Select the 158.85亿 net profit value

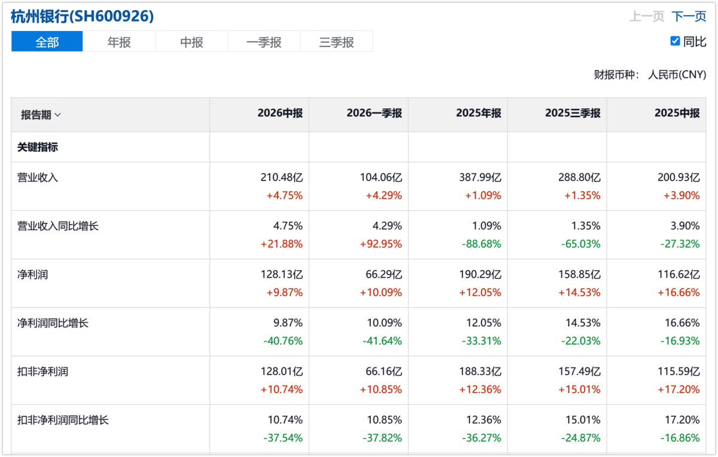click(x=580, y=274)
